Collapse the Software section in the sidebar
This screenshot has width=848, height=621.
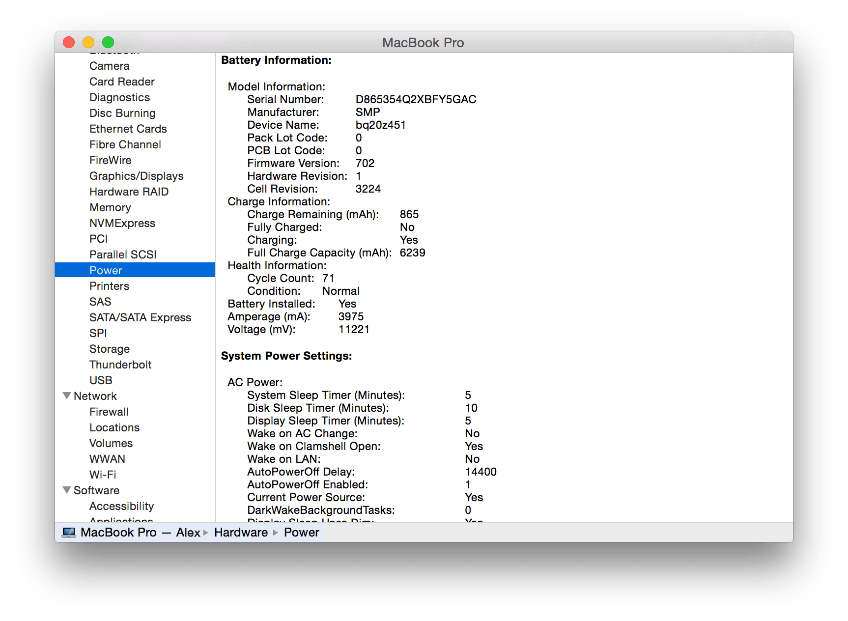coord(67,490)
